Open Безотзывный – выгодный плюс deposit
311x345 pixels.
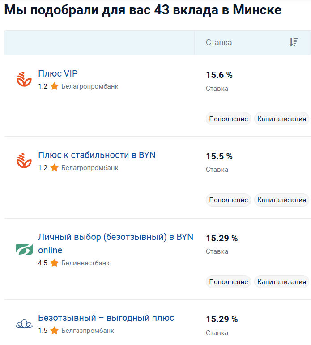tap(106, 318)
